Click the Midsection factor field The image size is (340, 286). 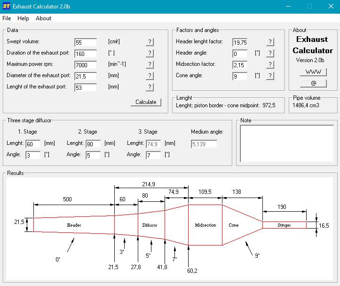click(x=240, y=65)
